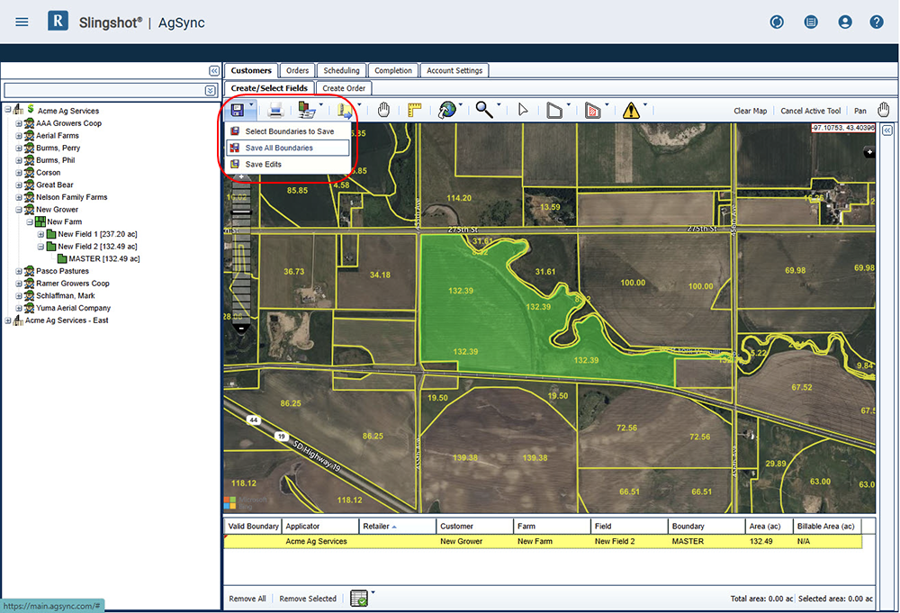Click the floppy disk Save toolbar icon

[238, 110]
